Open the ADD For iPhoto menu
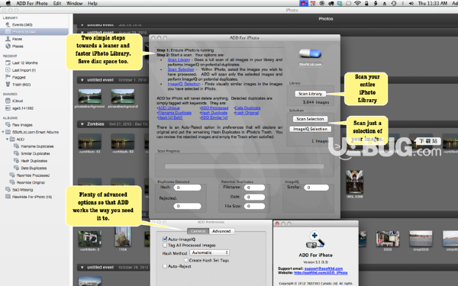458x286 pixels. pyautogui.click(x=32, y=3)
